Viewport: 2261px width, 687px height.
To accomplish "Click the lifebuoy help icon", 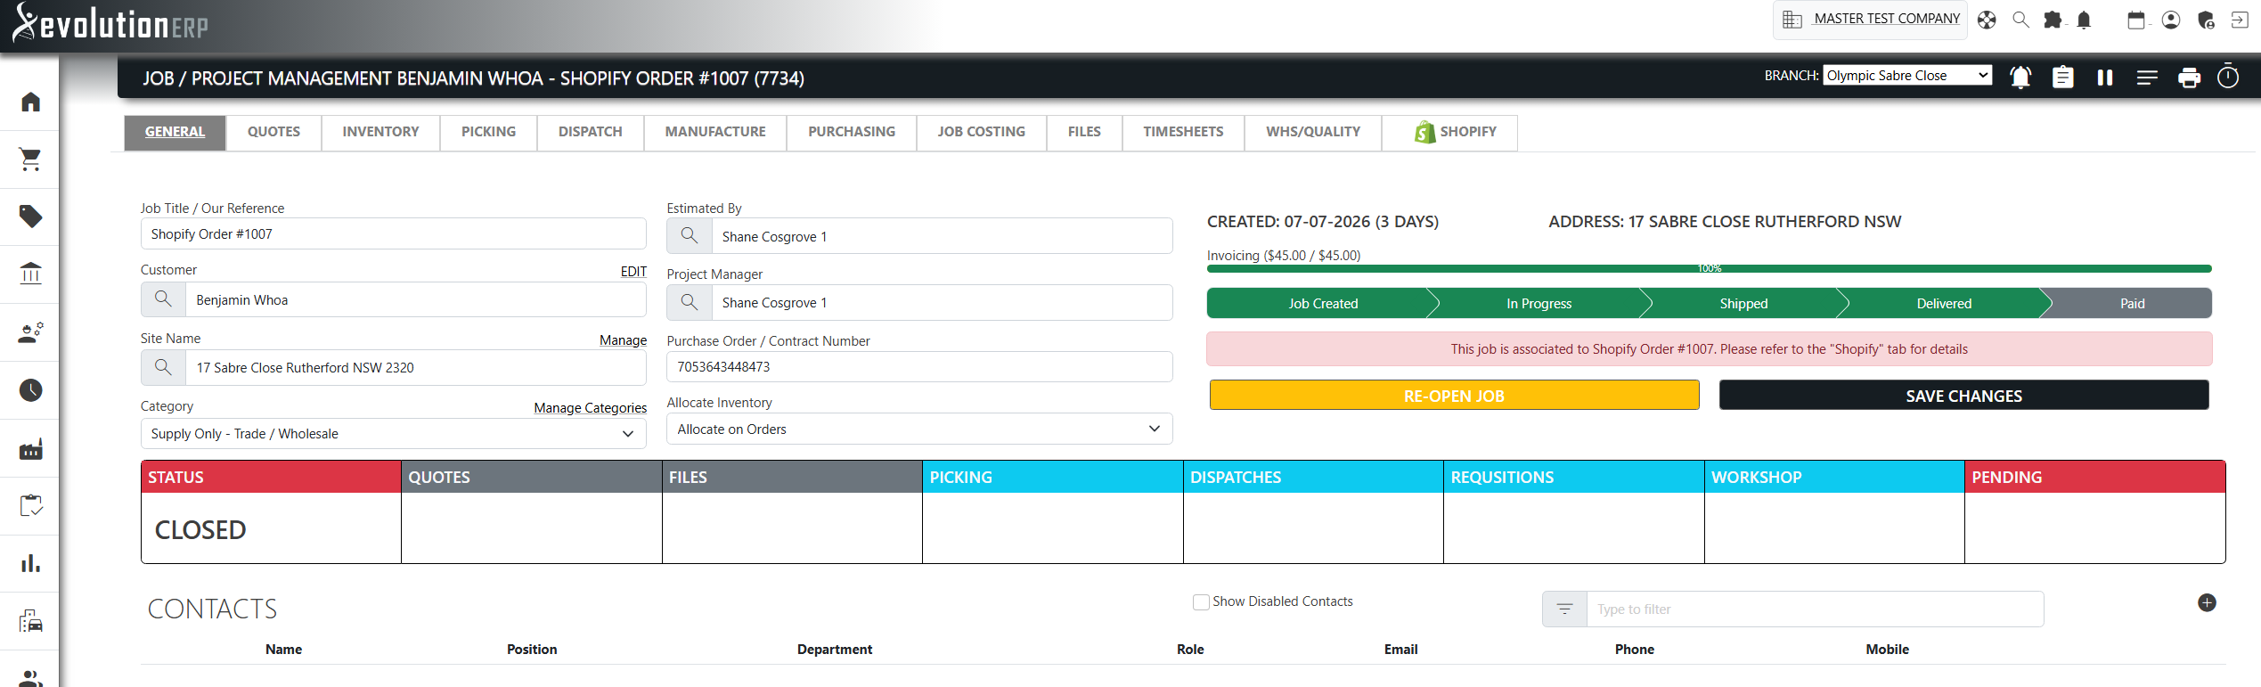I will pos(1987,20).
